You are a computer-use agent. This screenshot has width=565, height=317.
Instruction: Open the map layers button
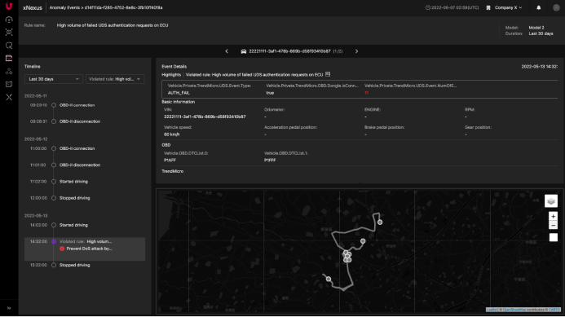click(551, 201)
